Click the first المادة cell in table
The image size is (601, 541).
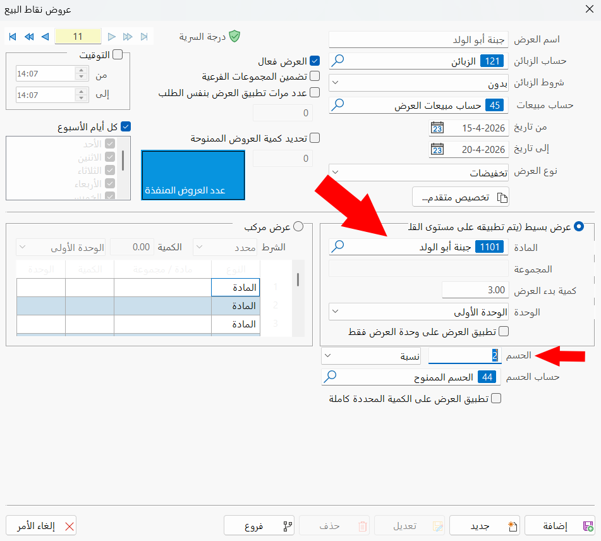[235, 287]
